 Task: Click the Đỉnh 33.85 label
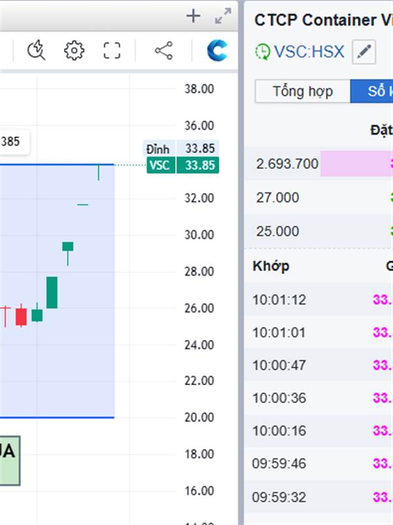point(181,148)
